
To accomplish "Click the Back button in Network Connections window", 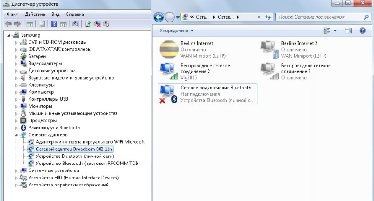I will pyautogui.click(x=158, y=17).
